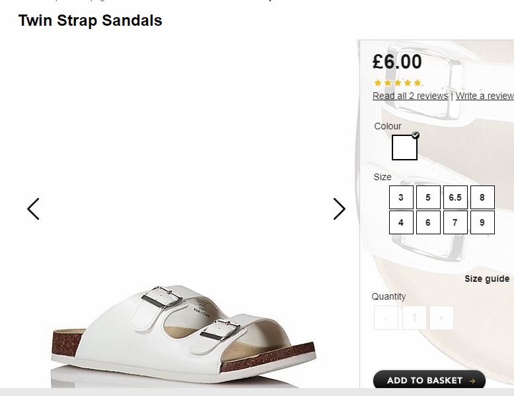Click the quantity number field
Screen dimensions: 514x396
click(414, 317)
